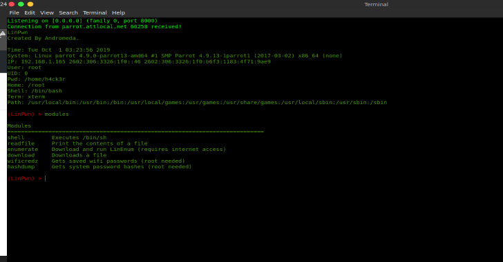The image size is (503, 262).
Task: Open the View menu
Action: [47, 13]
